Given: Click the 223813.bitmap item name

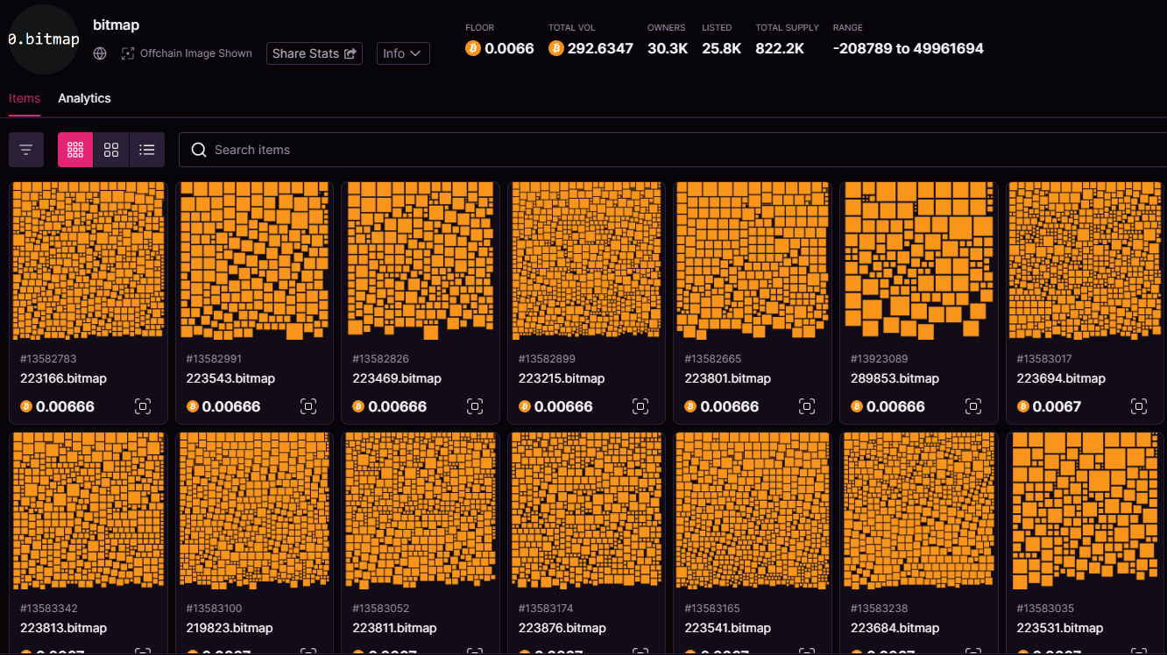Looking at the screenshot, I should click(64, 628).
